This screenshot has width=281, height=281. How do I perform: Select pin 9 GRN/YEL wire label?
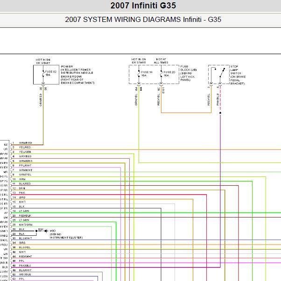tap(25, 175)
